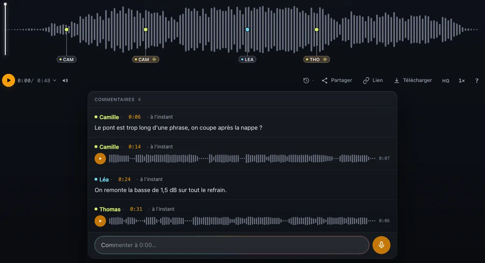Jump to timestamp 0:31 in Thomas's comment
Image resolution: width=485 pixels, height=263 pixels.
(x=136, y=209)
